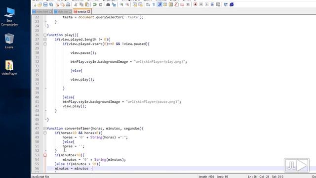Image resolution: width=316 pixels, height=178 pixels.
Task: Click the Replace toolbar icon
Action: [x=114, y=4]
